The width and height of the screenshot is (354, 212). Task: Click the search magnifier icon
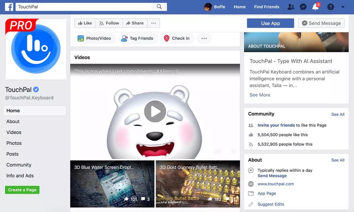159,7
